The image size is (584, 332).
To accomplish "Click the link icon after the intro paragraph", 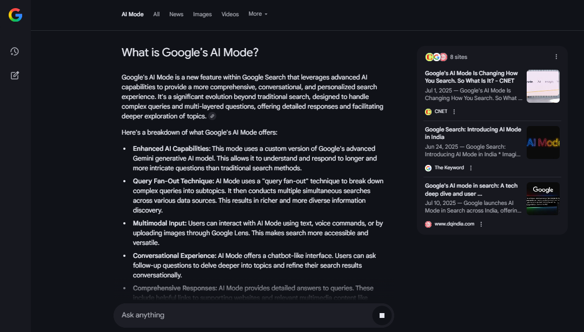I will (213, 116).
